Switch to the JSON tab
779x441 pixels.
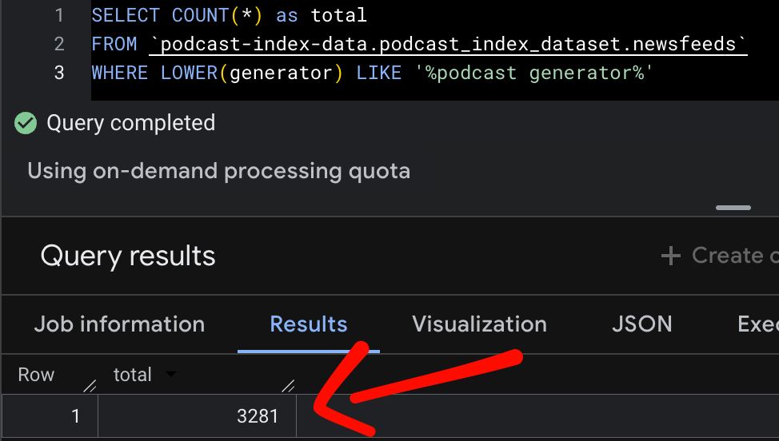tap(641, 324)
